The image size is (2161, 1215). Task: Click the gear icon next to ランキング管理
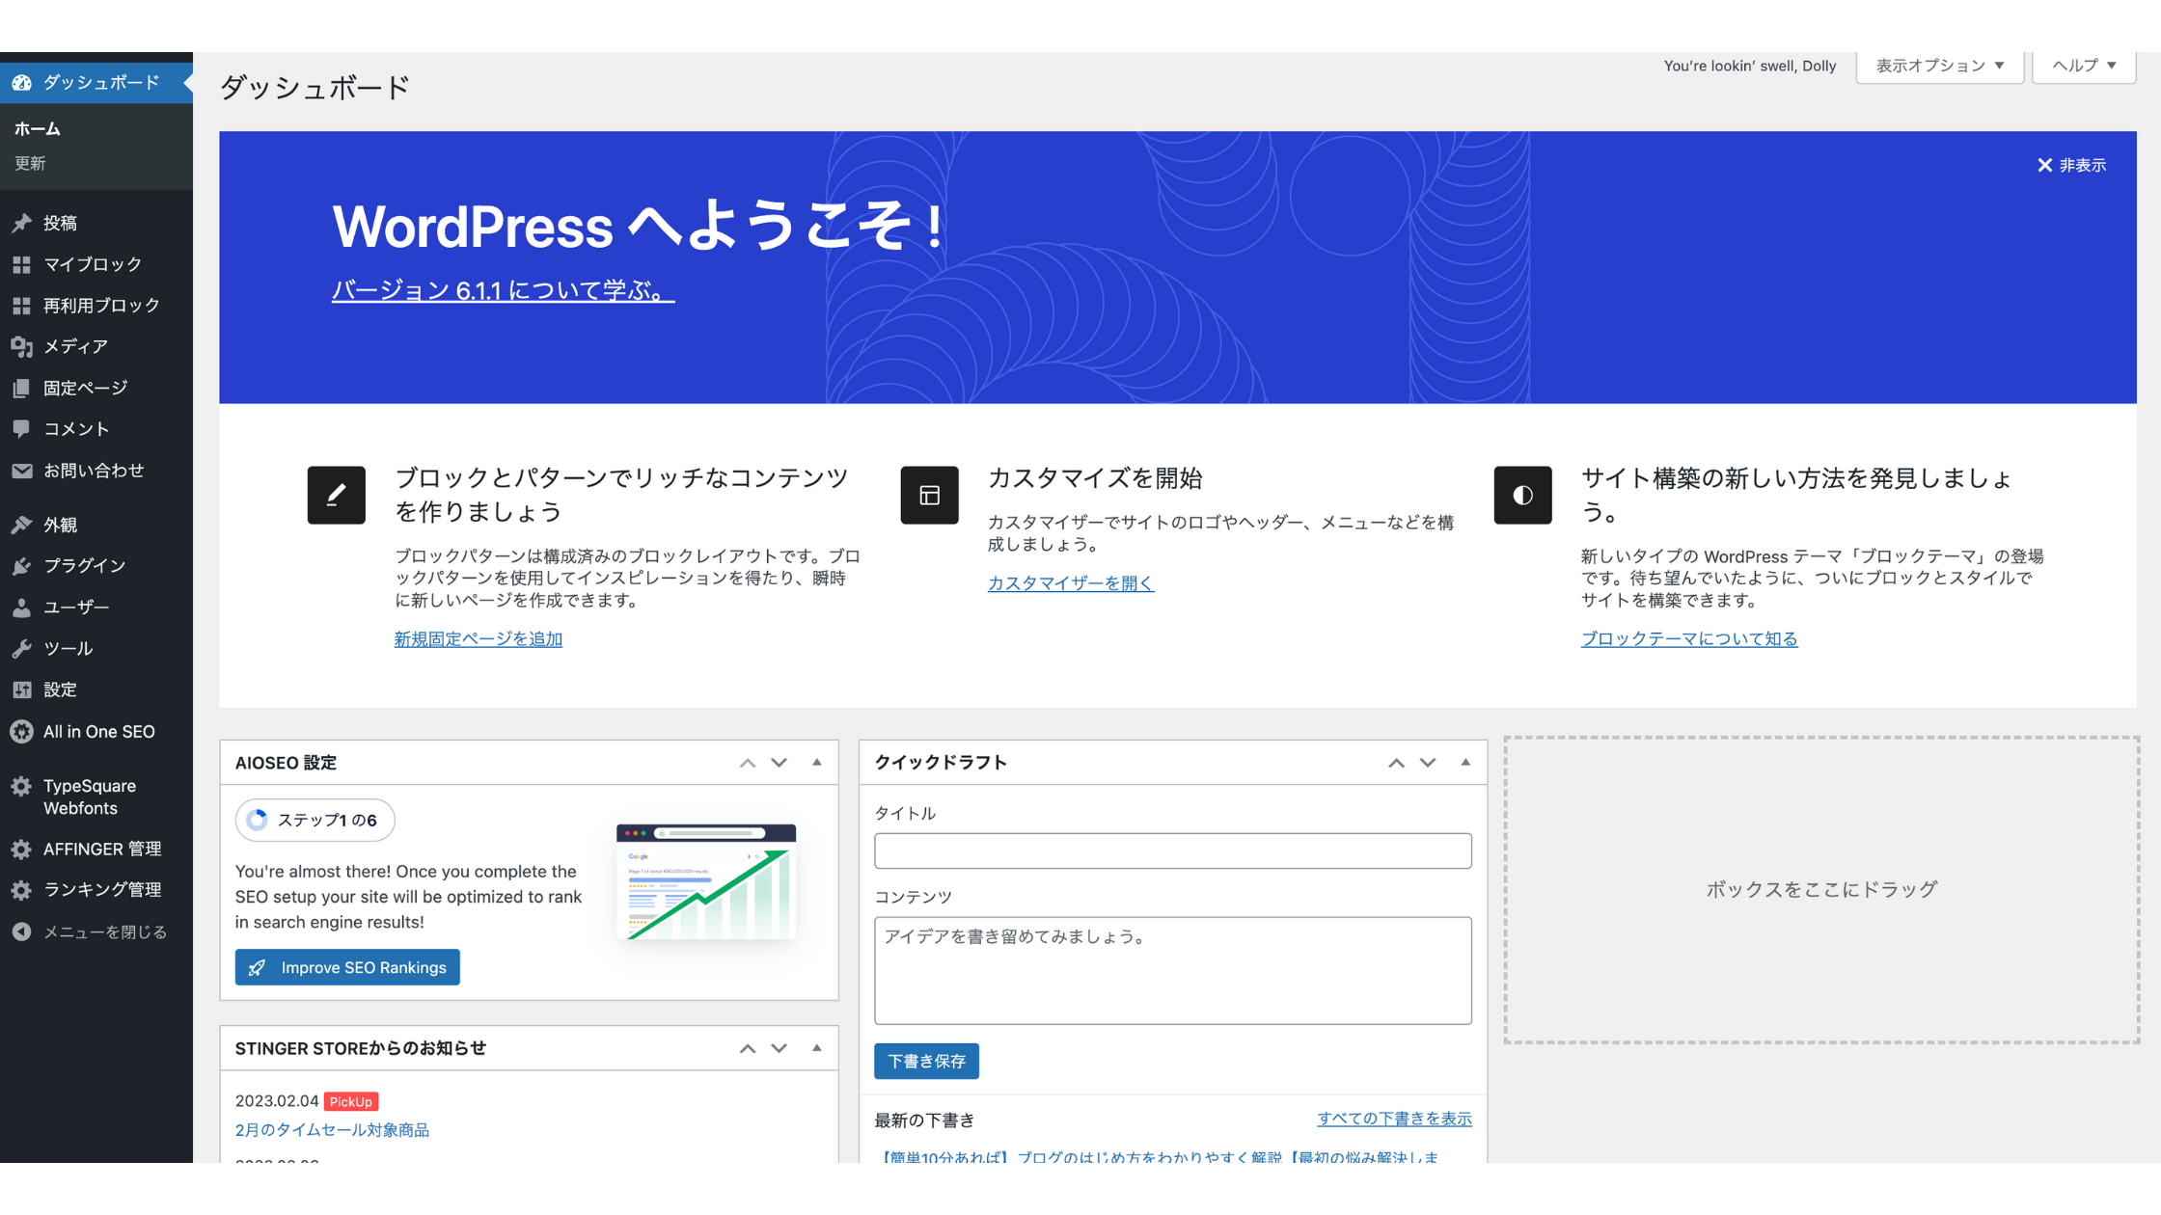[21, 890]
